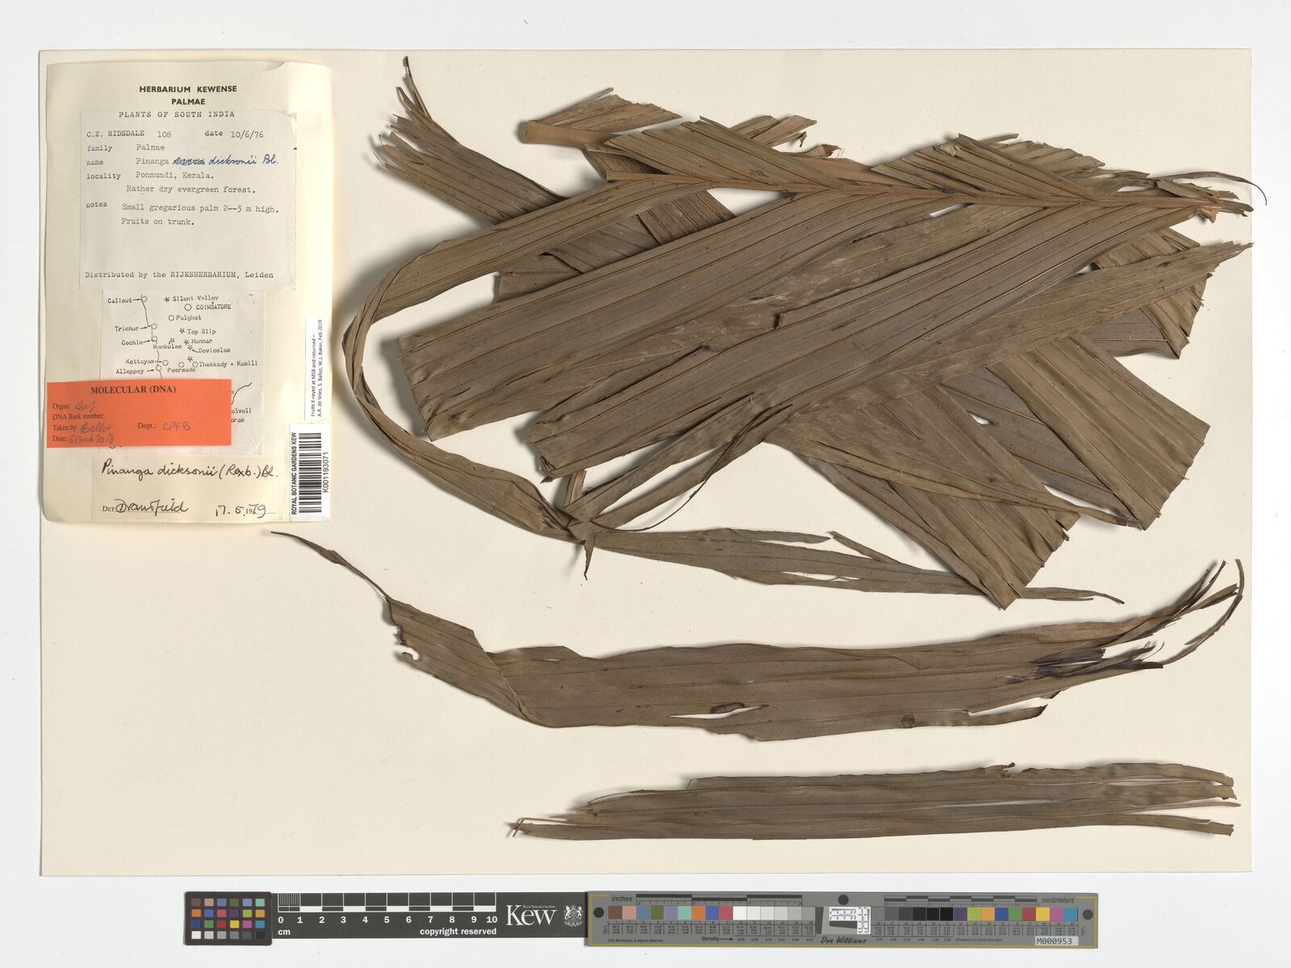This screenshot has height=968, width=1291.
Task: Click the circle marker beside Coimbatore
Action: click(x=188, y=307)
